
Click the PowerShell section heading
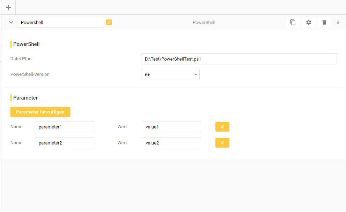click(26, 44)
